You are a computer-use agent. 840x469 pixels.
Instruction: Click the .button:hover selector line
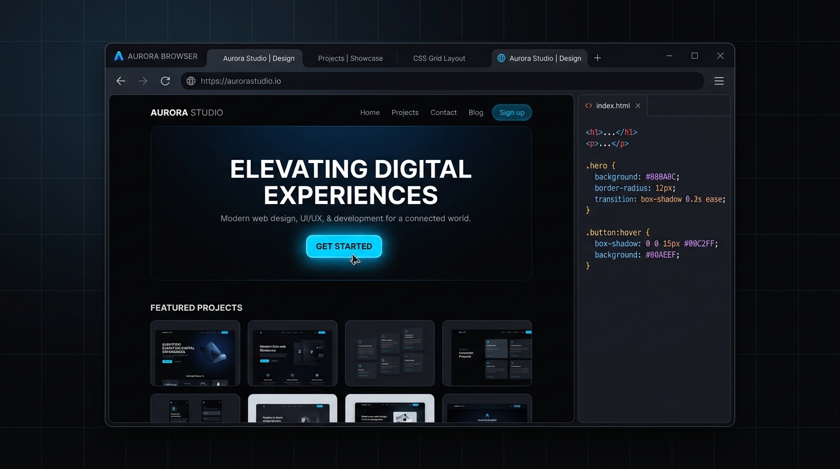pyautogui.click(x=618, y=233)
